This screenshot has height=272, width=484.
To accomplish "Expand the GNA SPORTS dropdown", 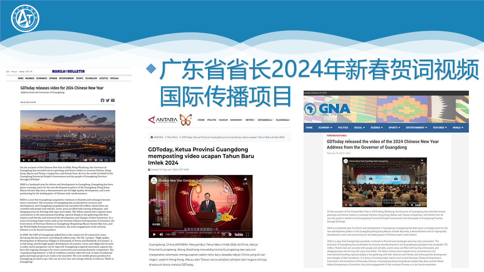I will pos(394,128).
